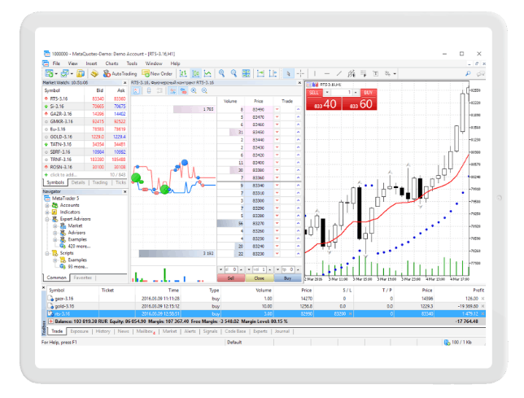Switch to Navigator Favorites tab
The height and width of the screenshot is (398, 524).
tap(82, 278)
